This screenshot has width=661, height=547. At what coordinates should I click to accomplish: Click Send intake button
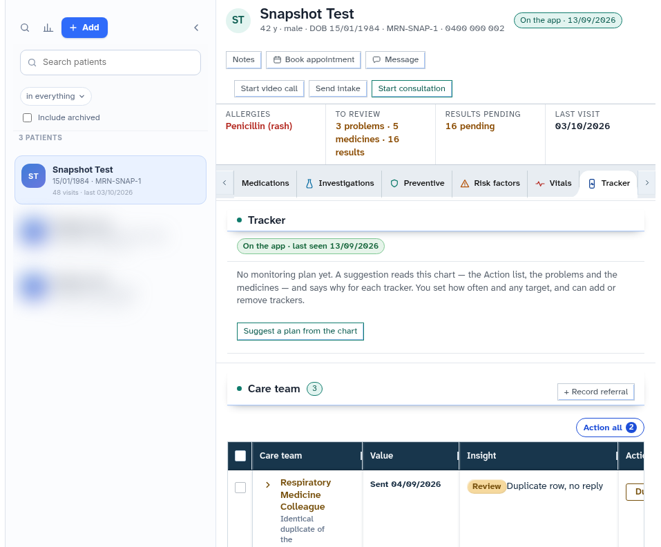(338, 88)
